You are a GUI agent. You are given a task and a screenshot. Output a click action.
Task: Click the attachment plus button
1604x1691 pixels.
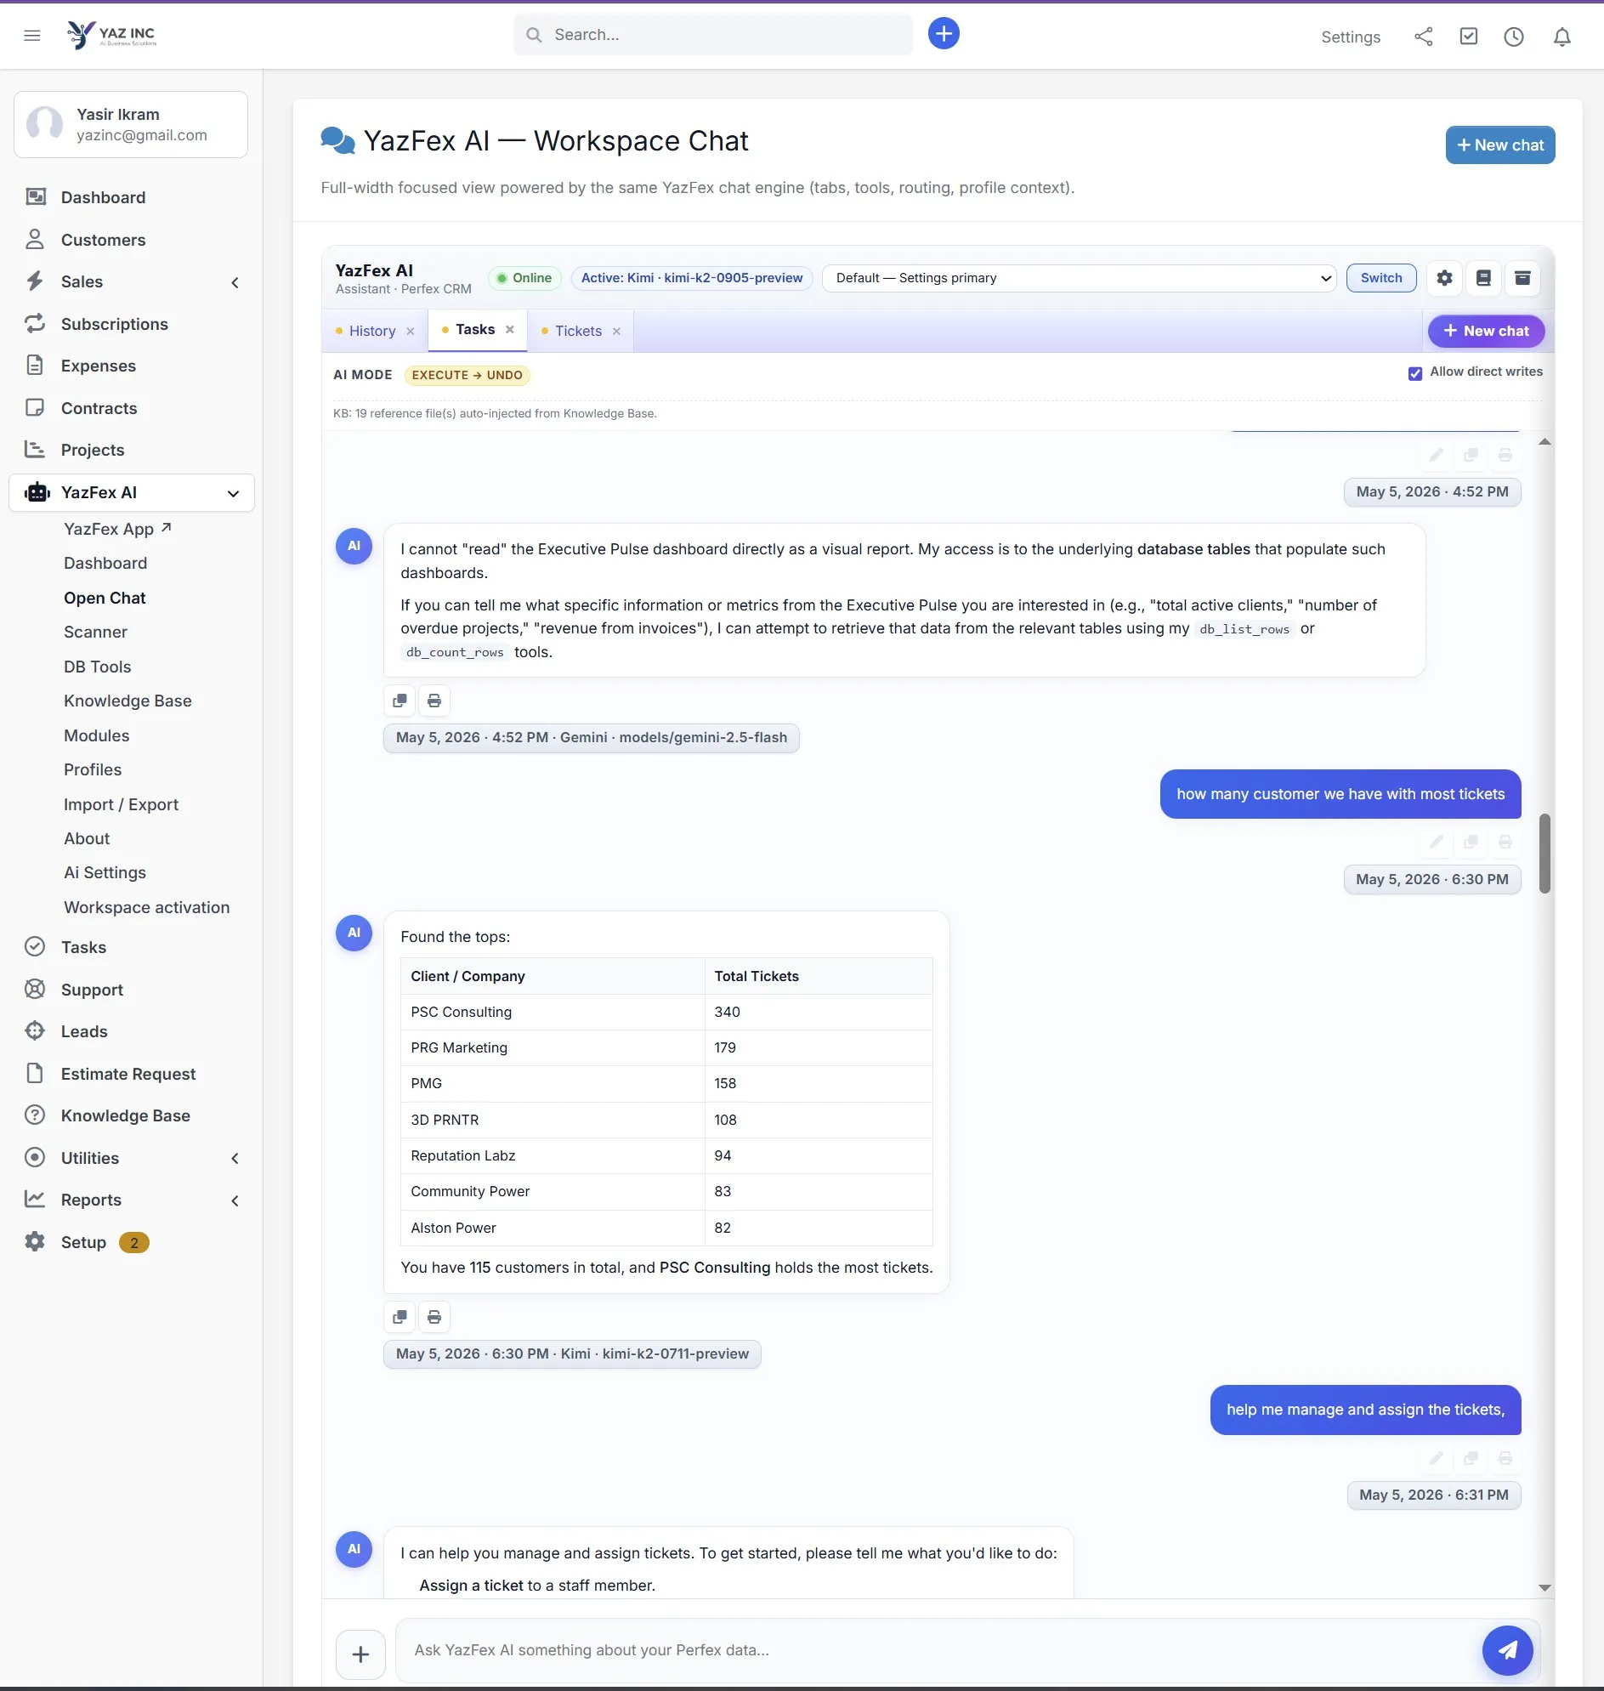coord(360,1654)
